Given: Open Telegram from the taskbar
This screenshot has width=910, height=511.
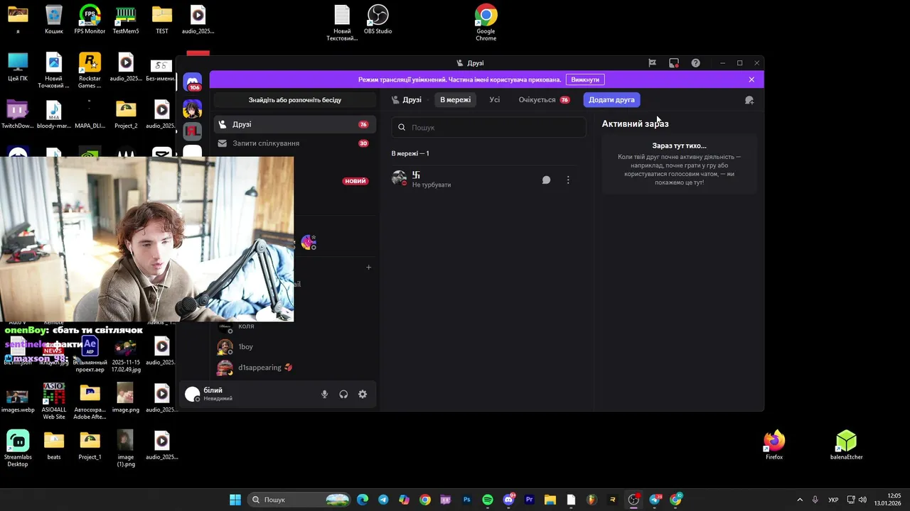Looking at the screenshot, I should (x=383, y=500).
